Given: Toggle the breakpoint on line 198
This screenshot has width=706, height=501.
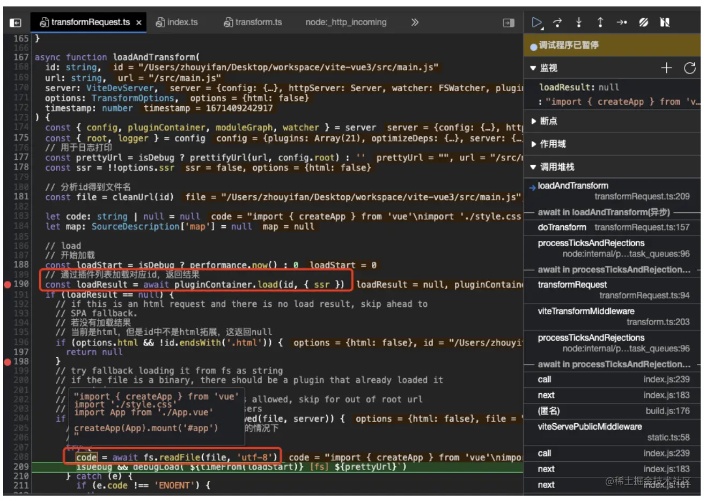Looking at the screenshot, I should click(x=6, y=362).
